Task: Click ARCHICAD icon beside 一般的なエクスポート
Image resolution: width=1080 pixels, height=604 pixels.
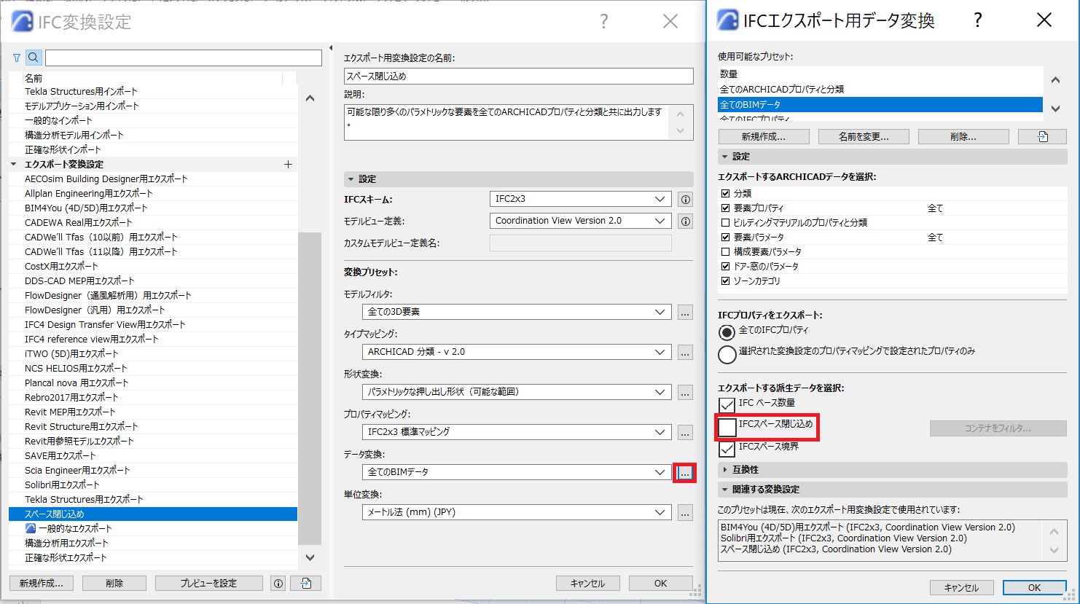Action: (31, 528)
